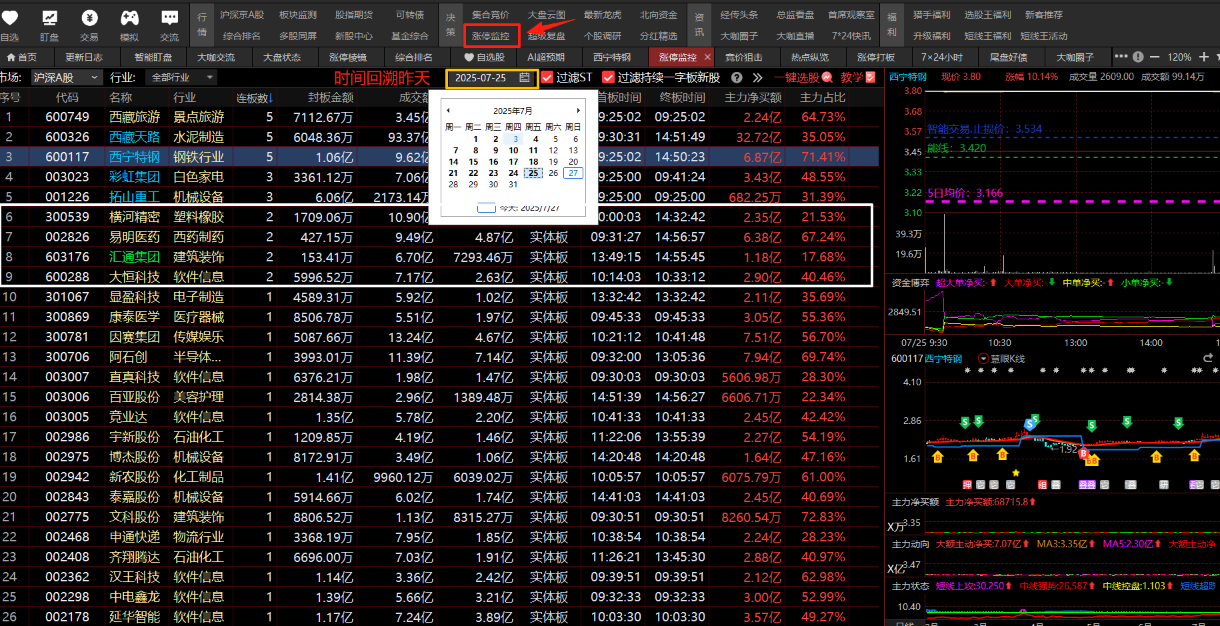The width and height of the screenshot is (1220, 626).
Task: Switch to the 涨停棱镜 tab
Action: point(348,57)
